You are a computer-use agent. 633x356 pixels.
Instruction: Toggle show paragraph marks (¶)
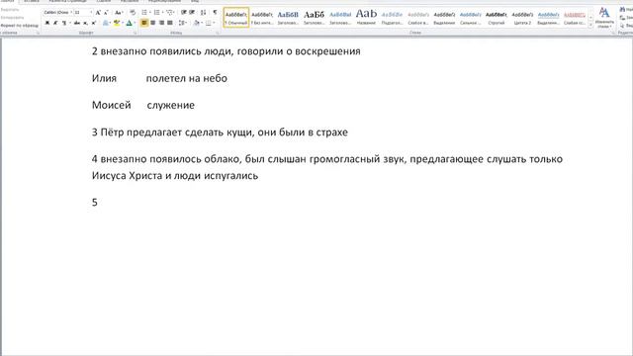pyautogui.click(x=216, y=13)
